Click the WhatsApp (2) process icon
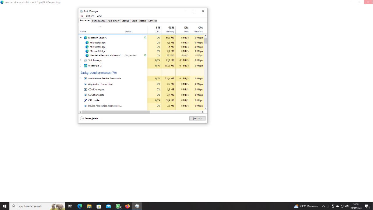This screenshot has width=373, height=210. click(x=85, y=66)
